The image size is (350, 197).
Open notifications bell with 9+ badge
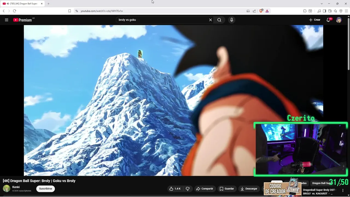329,20
